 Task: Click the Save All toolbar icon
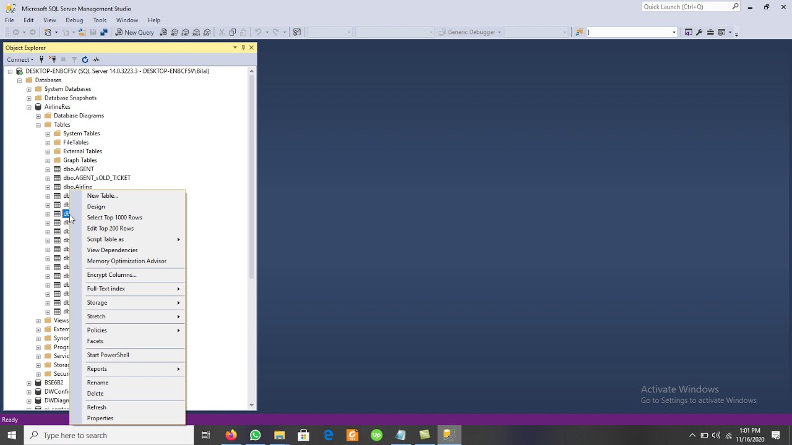[x=103, y=32]
